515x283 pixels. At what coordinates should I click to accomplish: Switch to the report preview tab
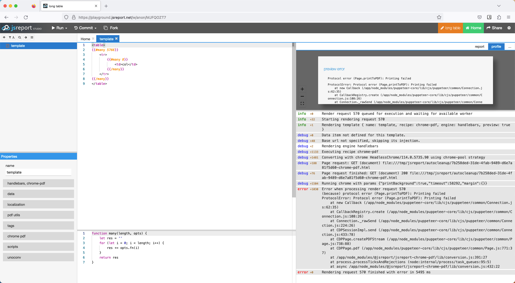[x=479, y=46]
